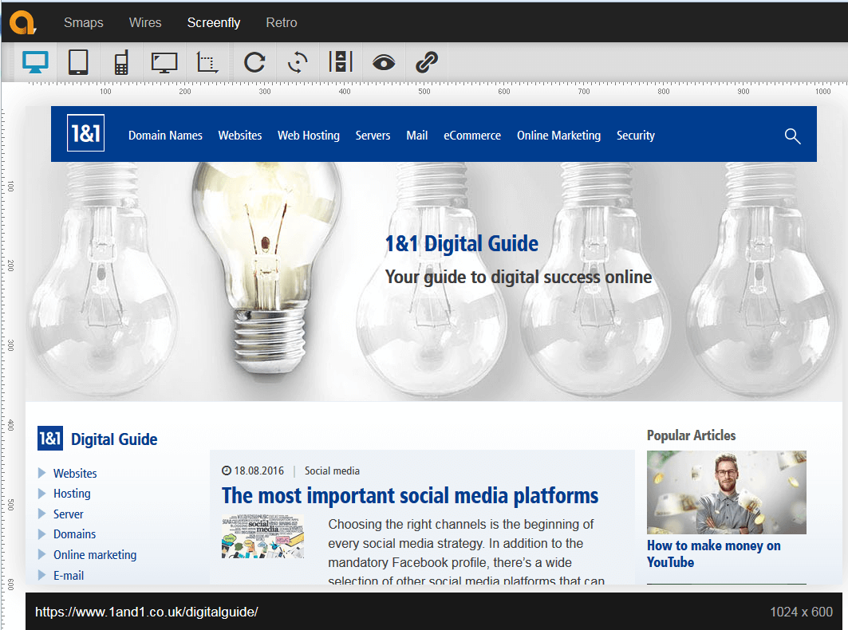Expand the Websites sidebar arrow
848x630 pixels.
click(41, 473)
